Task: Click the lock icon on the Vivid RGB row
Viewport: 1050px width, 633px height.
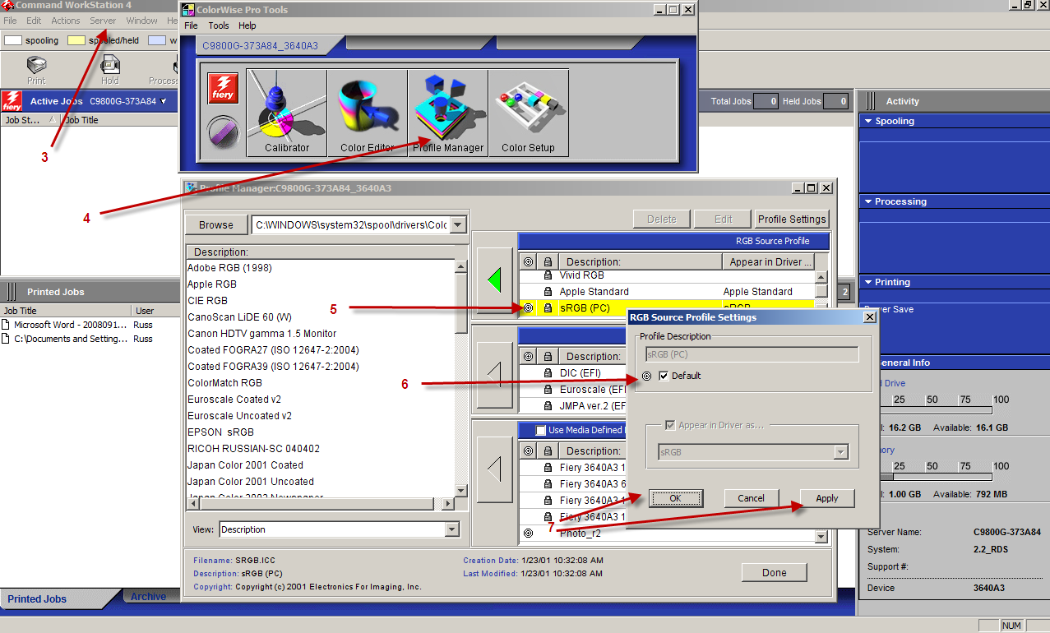Action: pyautogui.click(x=548, y=275)
